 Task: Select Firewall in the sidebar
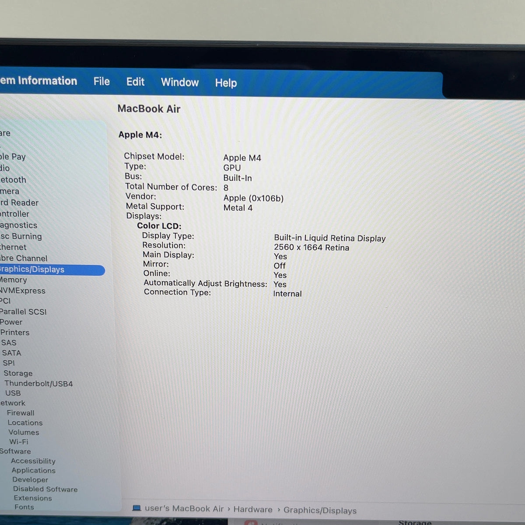pos(21,413)
